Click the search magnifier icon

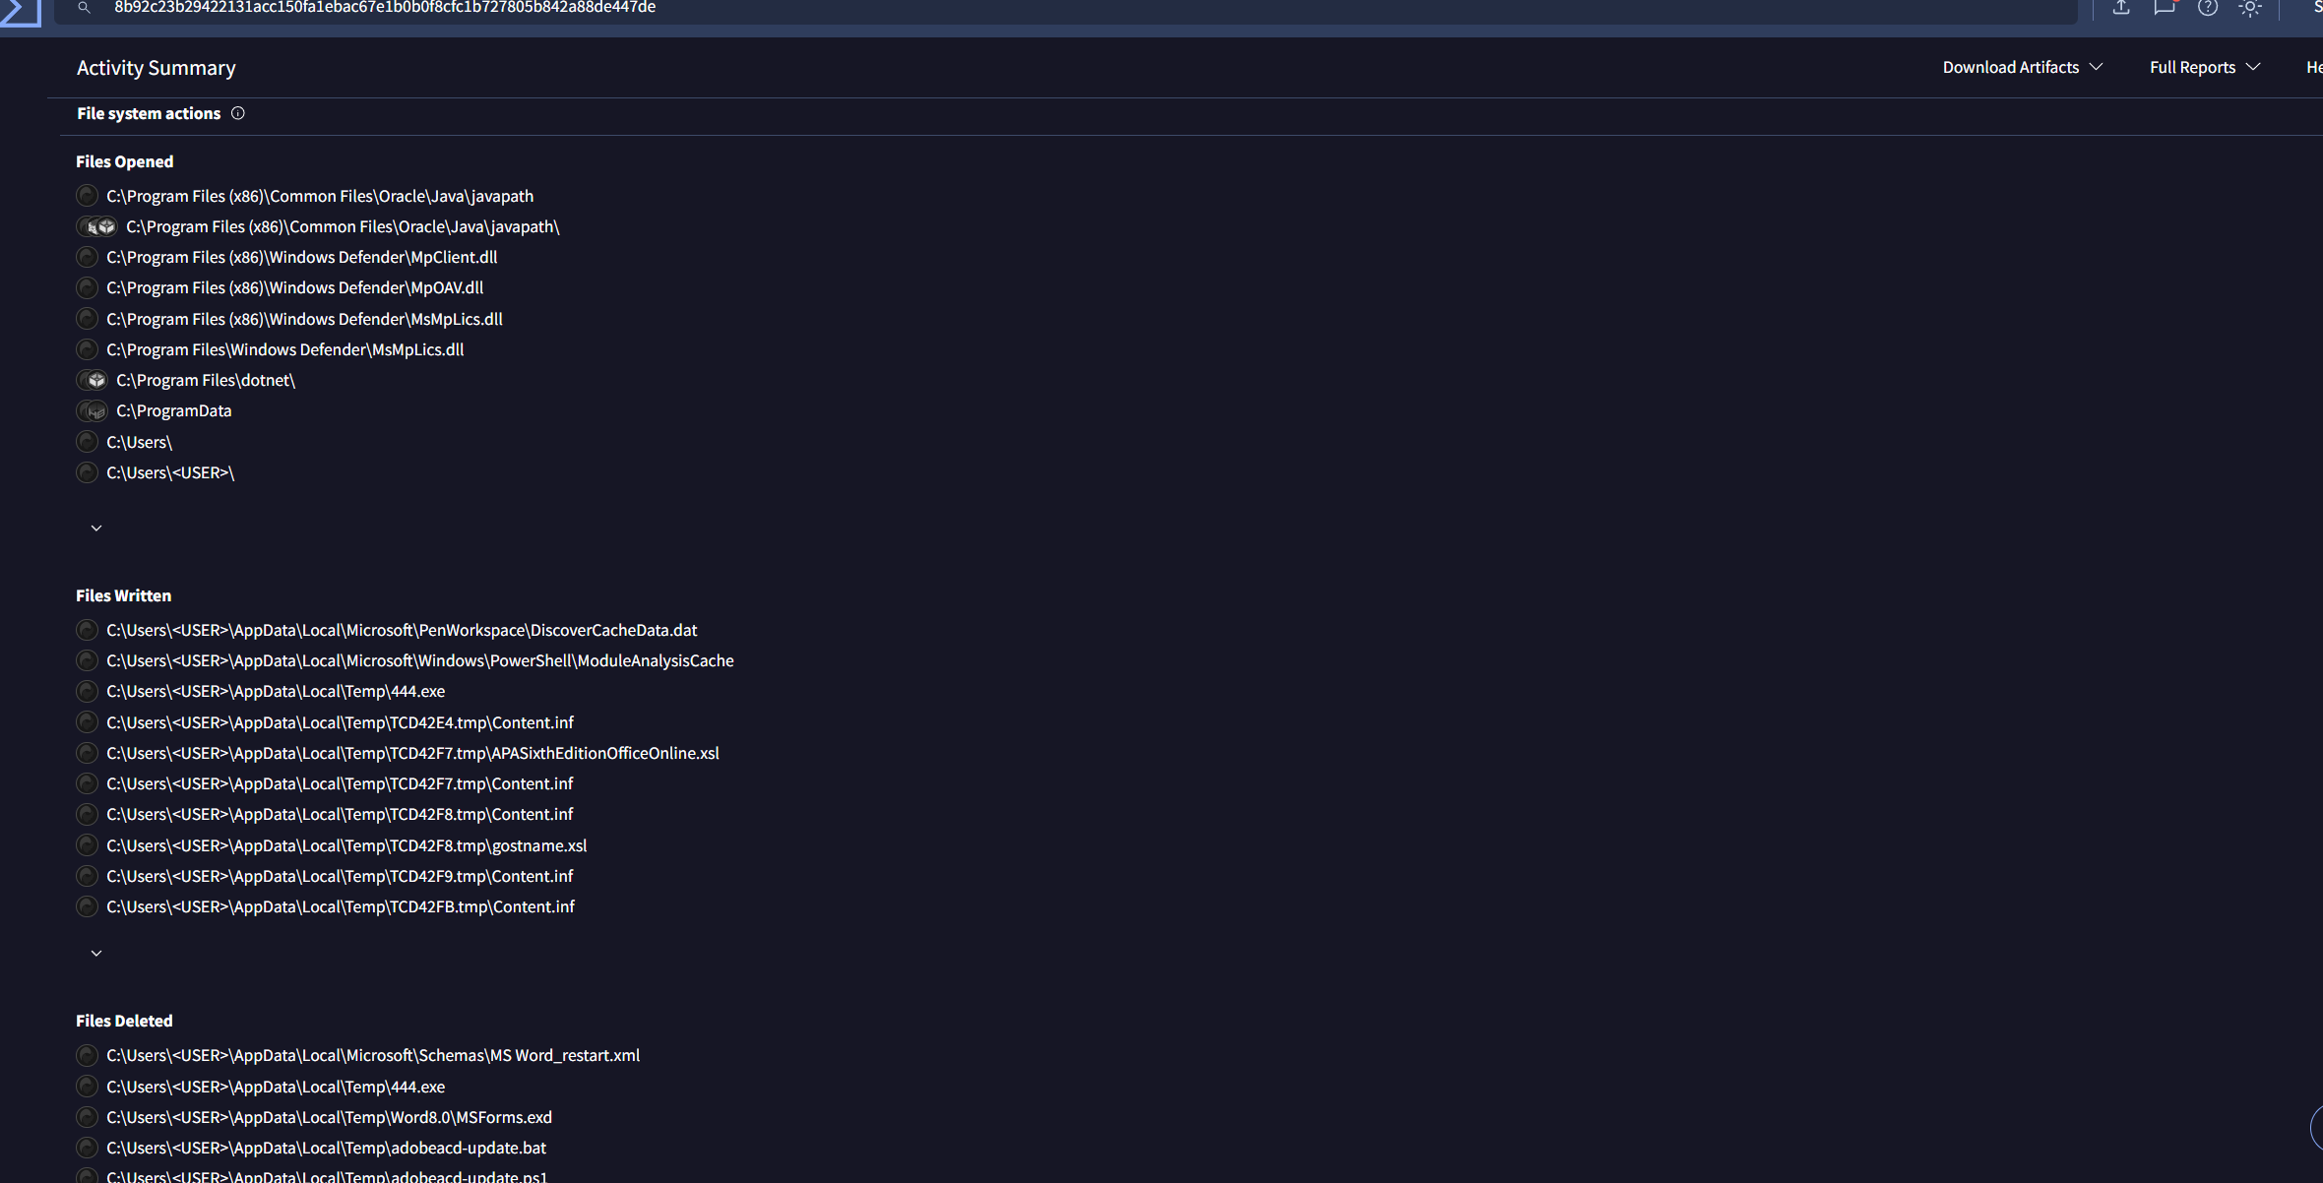pos(85,8)
